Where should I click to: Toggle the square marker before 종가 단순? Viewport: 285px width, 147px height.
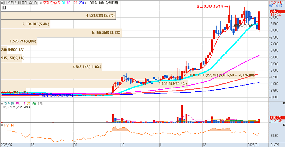pyautogui.click(x=40, y=3)
